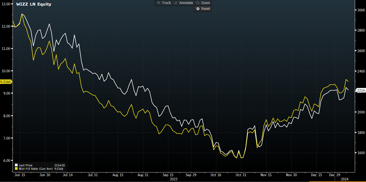
Task: Click the Annotate pencil icon
Action: [x=176, y=3]
